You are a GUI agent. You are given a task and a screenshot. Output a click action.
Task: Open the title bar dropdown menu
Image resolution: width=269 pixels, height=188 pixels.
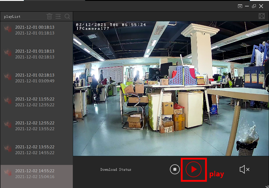coord(240,6)
